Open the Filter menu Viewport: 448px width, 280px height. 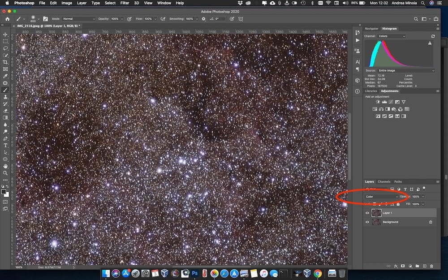click(x=125, y=3)
